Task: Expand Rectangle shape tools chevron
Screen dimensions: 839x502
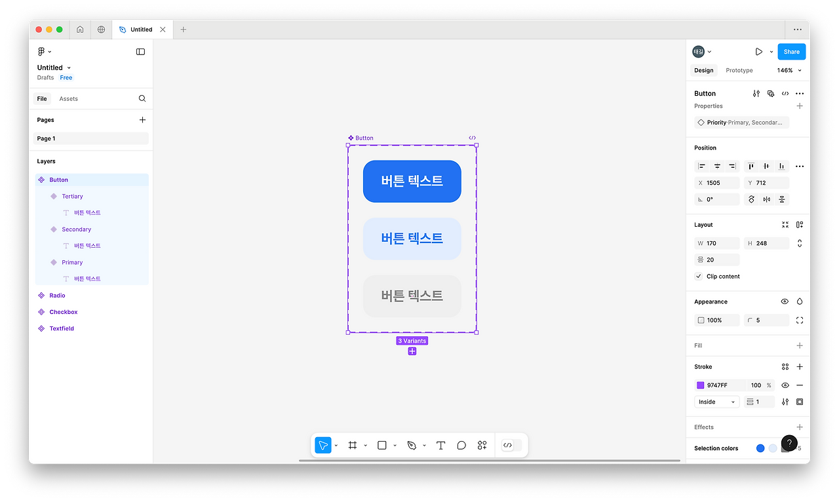Action: [x=395, y=446]
